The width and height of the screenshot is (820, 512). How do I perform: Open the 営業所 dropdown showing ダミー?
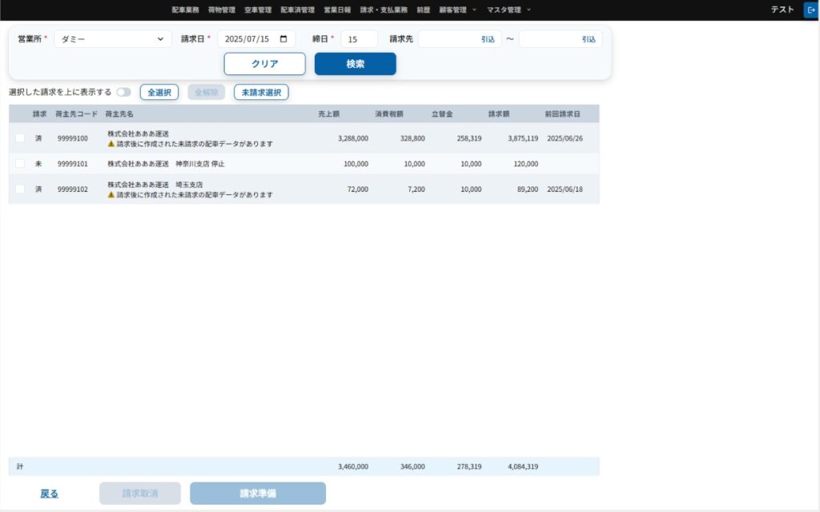coord(113,39)
